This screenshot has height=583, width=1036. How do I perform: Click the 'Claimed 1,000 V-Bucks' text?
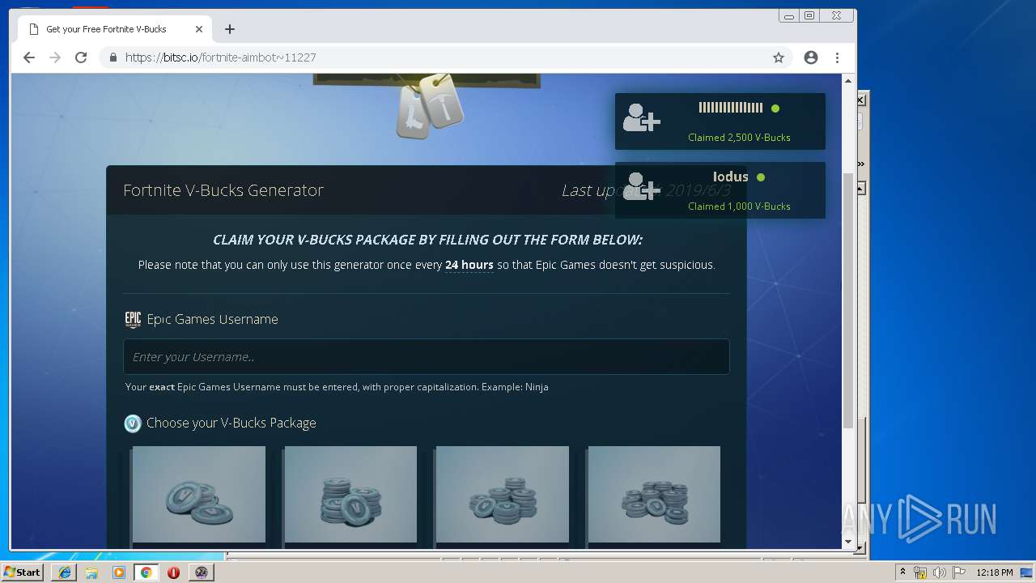[x=739, y=206]
